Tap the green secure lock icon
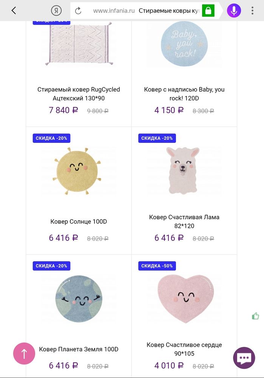Viewport: 264px width, 378px height. tap(208, 11)
